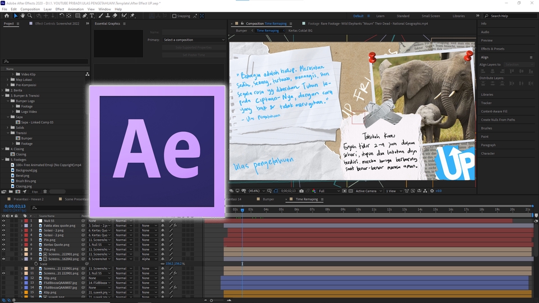
Task: Click the timeline current time 0;00;02;13
Action: pos(15,206)
